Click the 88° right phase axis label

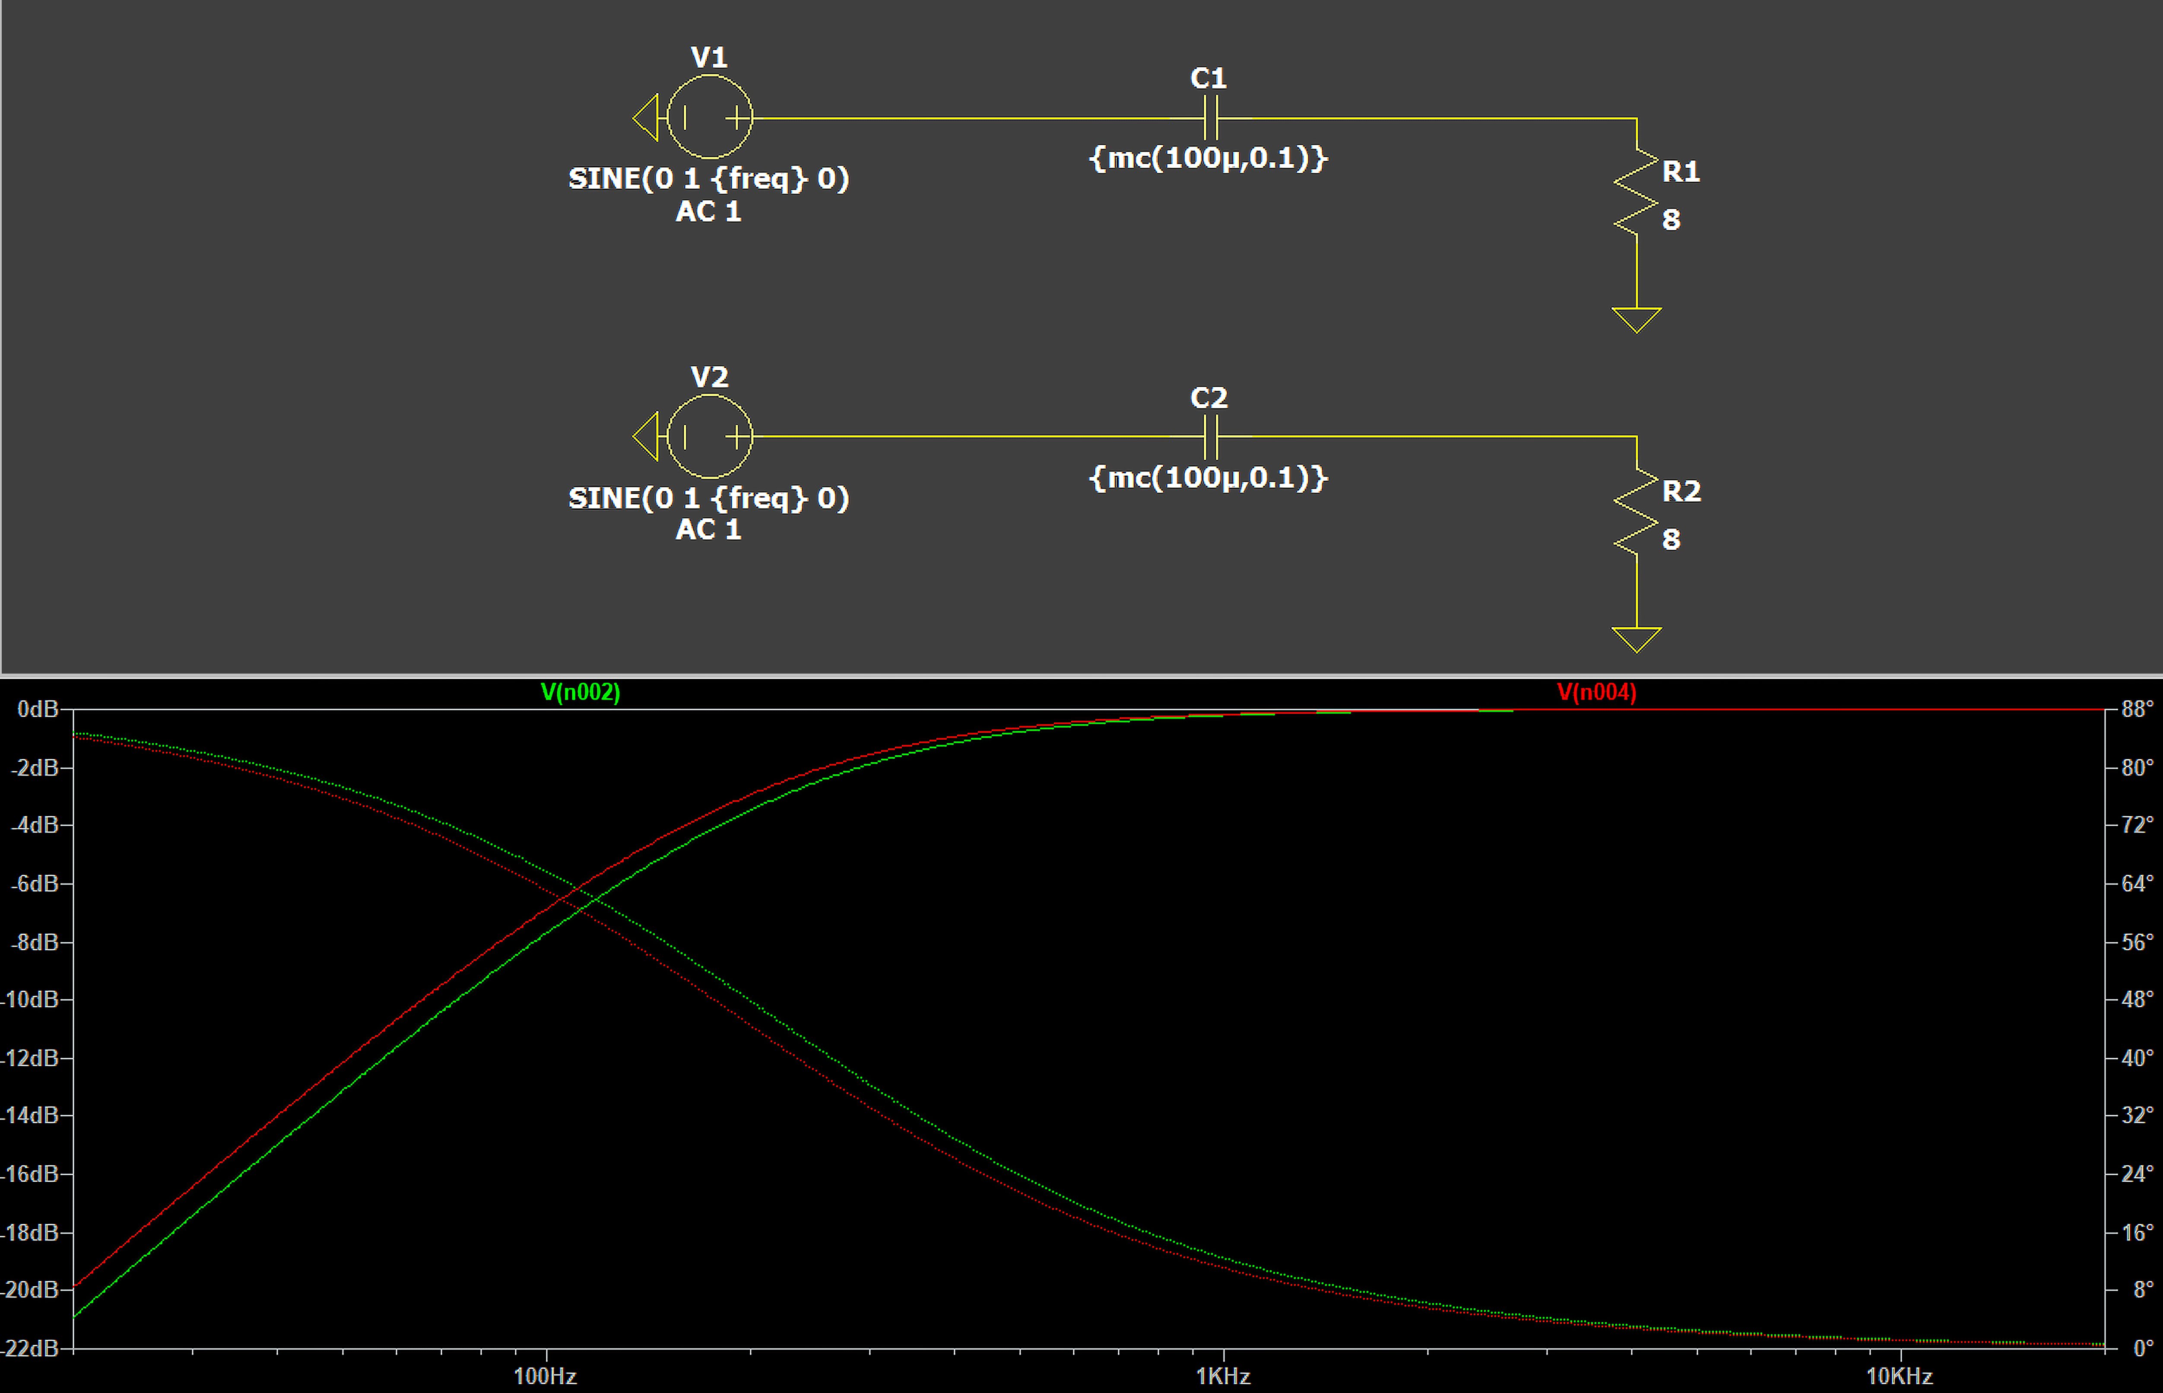(x=2138, y=709)
